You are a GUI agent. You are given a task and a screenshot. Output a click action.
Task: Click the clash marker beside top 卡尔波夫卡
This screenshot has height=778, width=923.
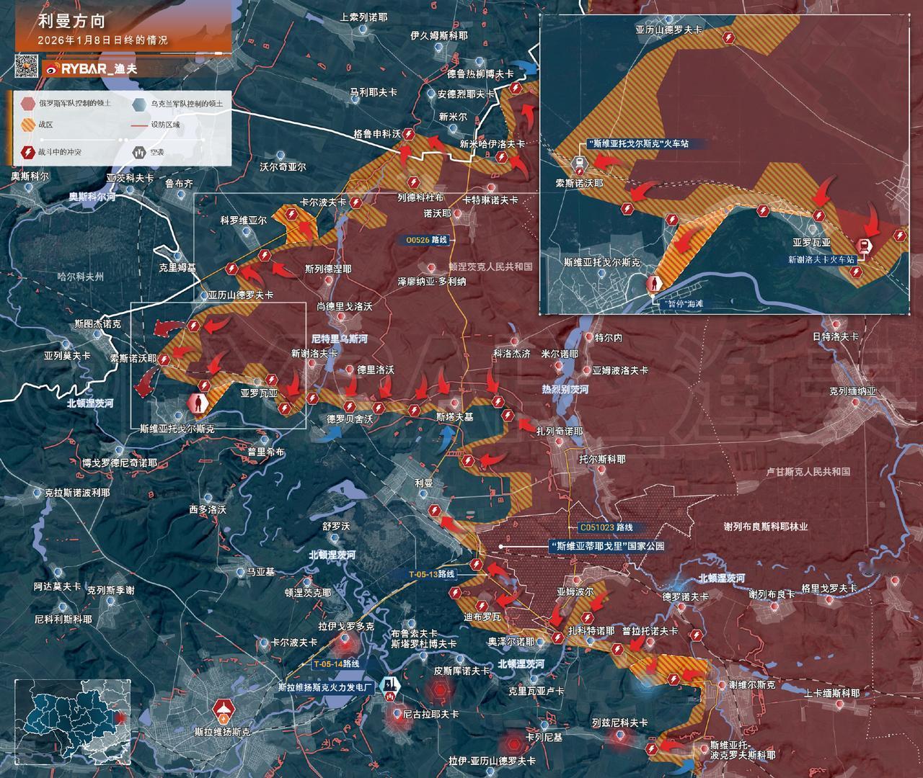pos(355,203)
